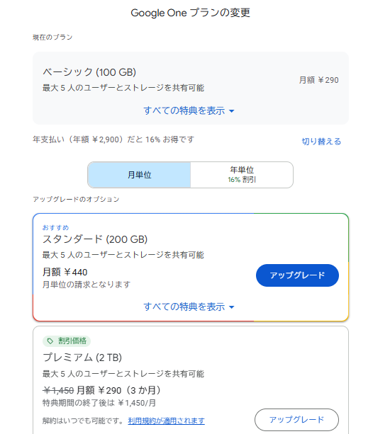Click the 割引価格 discount badge text
373x434 pixels.
coord(72,341)
